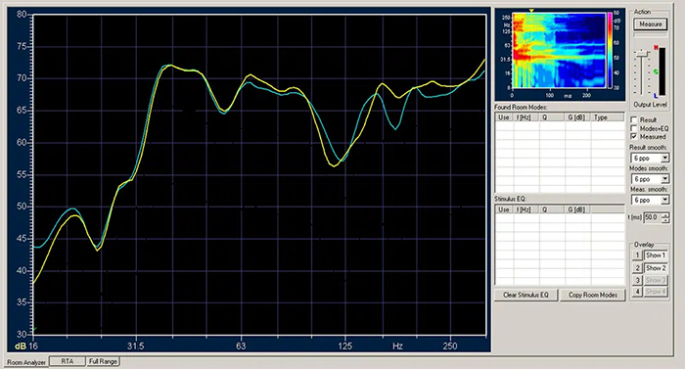685x369 pixels.
Task: Click the spectrogram color scale bar
Action: click(x=610, y=50)
